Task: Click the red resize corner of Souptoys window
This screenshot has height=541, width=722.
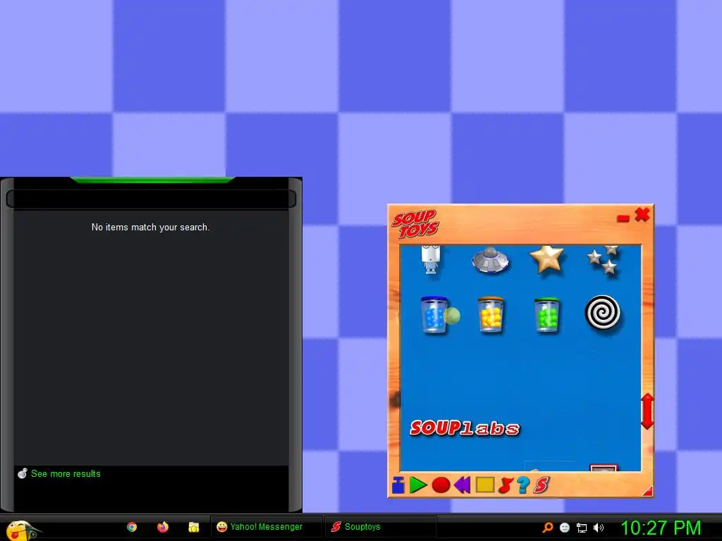Action: pyautogui.click(x=648, y=491)
